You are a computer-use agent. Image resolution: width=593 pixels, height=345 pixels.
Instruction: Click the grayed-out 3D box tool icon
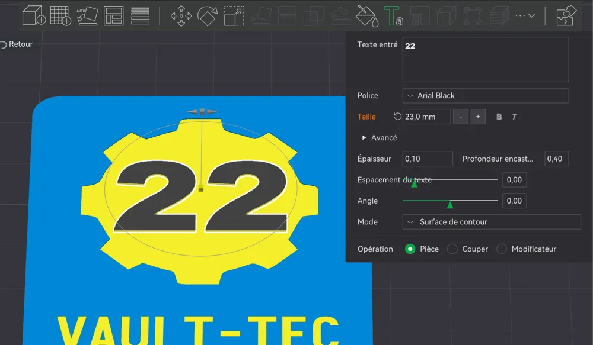coord(447,16)
